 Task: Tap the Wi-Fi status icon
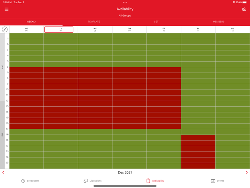234,3
